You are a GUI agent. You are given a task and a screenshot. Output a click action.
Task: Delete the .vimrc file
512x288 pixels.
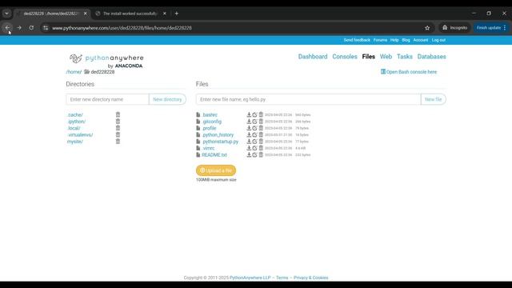[261, 148]
